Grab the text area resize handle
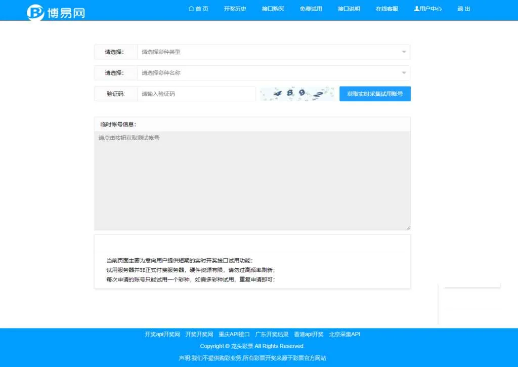The width and height of the screenshot is (518, 367). pos(408,228)
